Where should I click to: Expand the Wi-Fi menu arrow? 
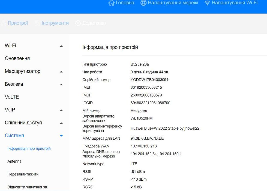coord(61,46)
